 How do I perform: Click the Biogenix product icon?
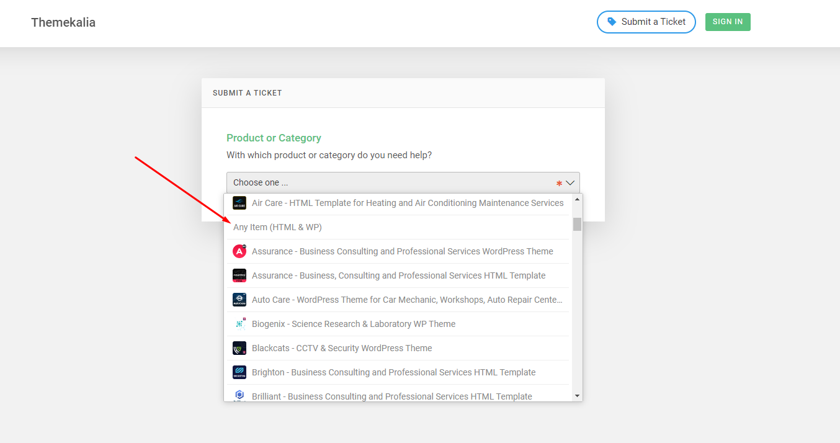[239, 324]
